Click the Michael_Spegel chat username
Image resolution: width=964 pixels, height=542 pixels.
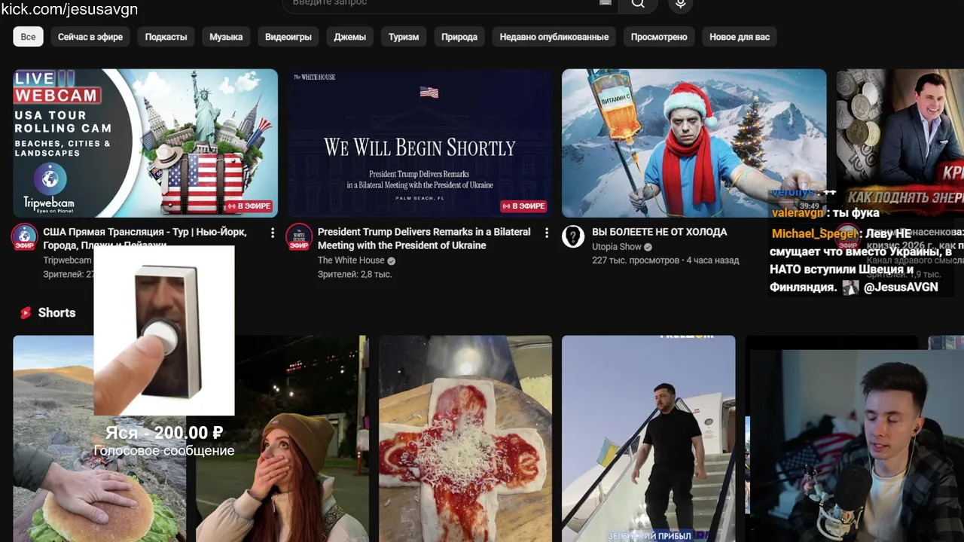(x=813, y=234)
